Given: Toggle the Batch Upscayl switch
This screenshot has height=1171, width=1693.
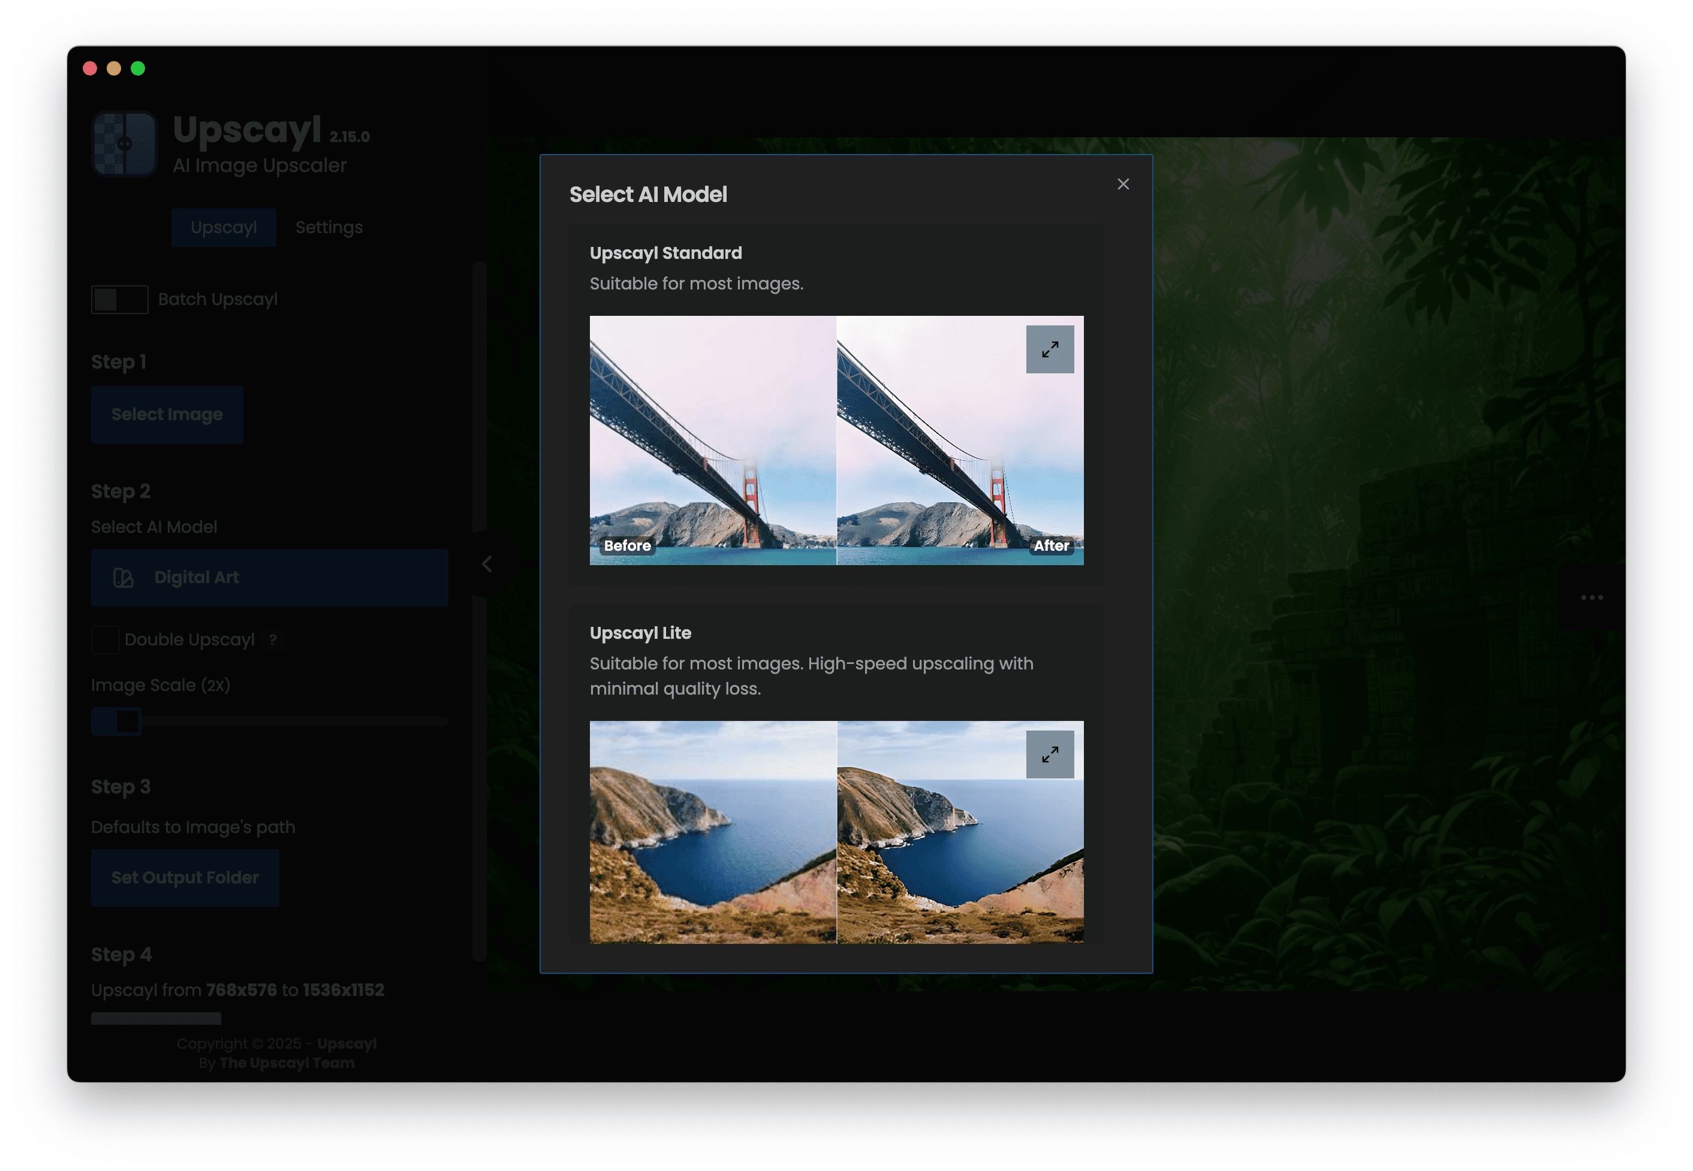Looking at the screenshot, I should point(120,300).
